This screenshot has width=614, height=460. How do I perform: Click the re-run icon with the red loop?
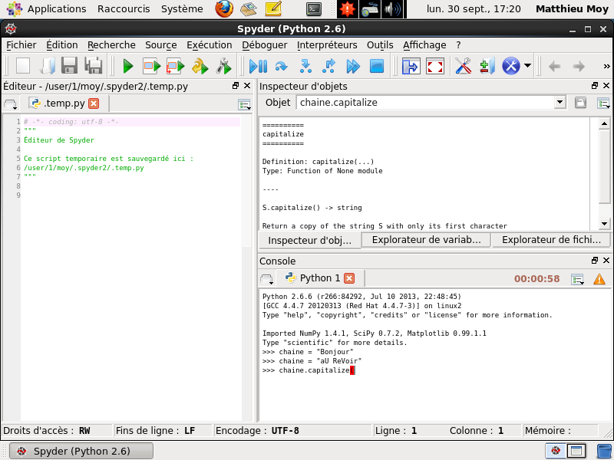pos(175,66)
